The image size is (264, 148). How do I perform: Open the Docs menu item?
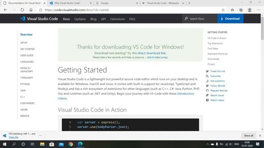[x=66, y=19]
